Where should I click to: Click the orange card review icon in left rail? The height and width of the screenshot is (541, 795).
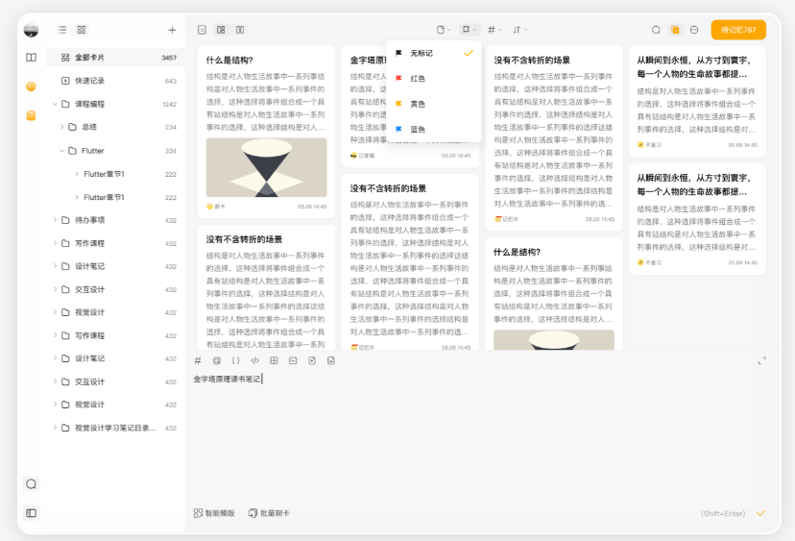[x=31, y=115]
